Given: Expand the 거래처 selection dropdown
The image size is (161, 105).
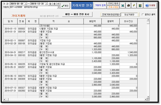Looking at the screenshot, I should (58, 7).
